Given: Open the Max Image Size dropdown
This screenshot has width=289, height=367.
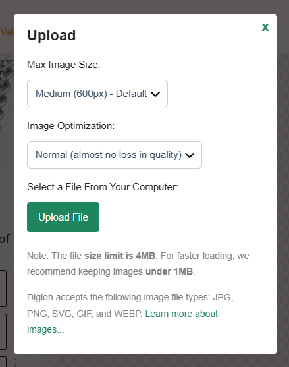Looking at the screenshot, I should [x=97, y=94].
